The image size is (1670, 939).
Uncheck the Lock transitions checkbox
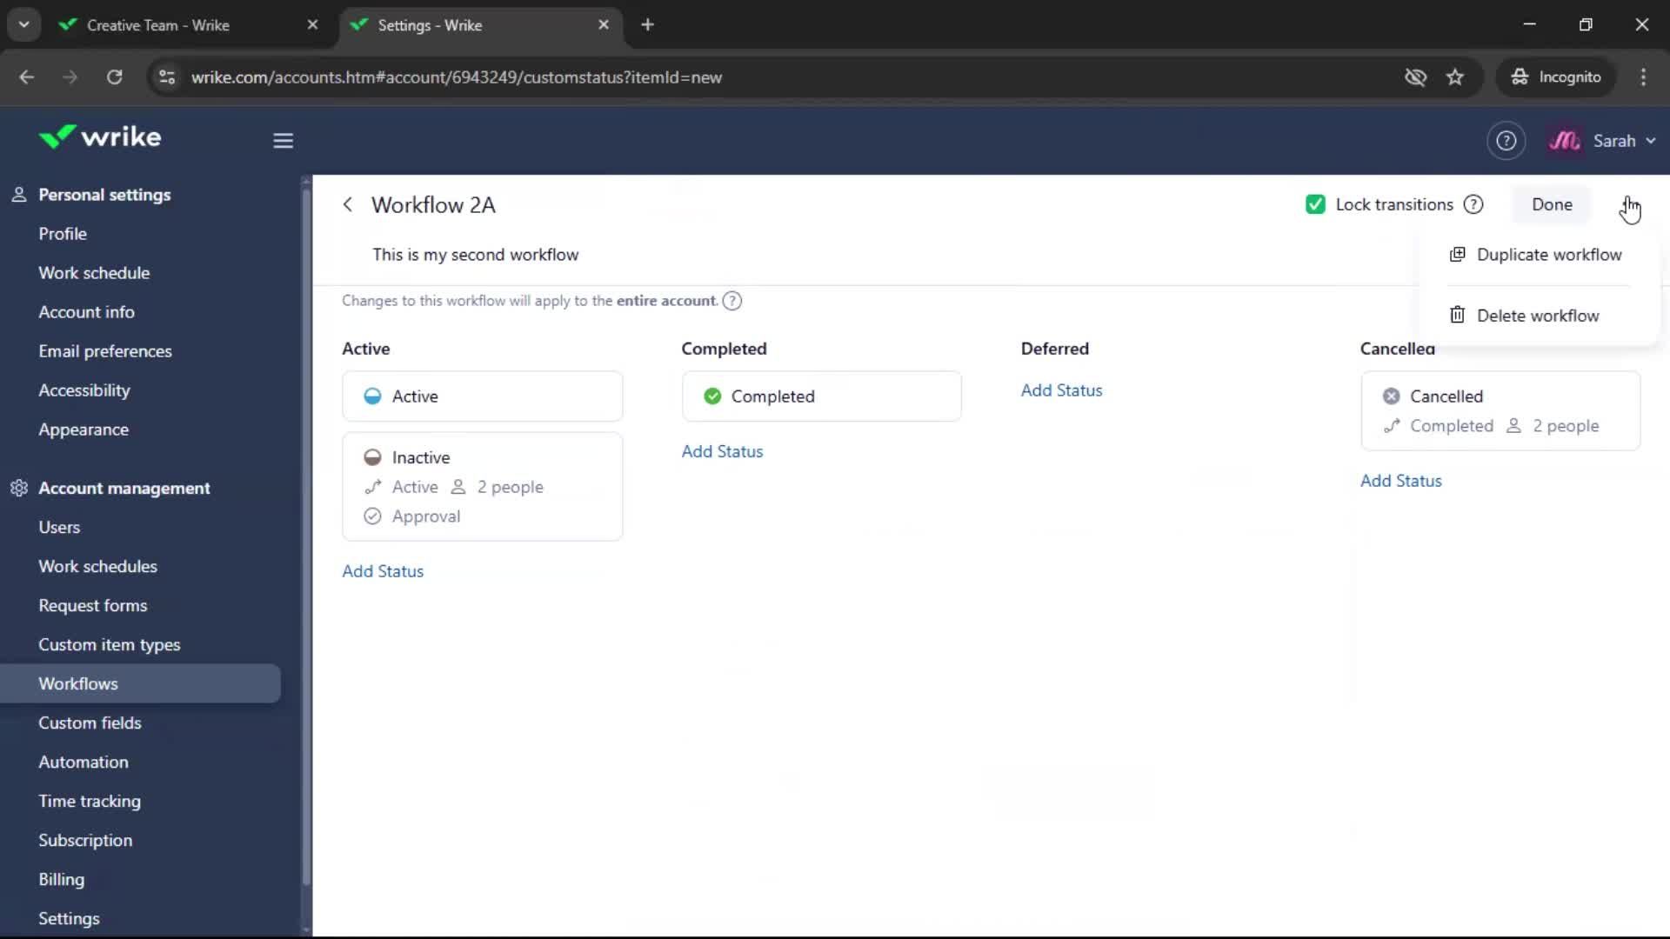[1315, 204]
